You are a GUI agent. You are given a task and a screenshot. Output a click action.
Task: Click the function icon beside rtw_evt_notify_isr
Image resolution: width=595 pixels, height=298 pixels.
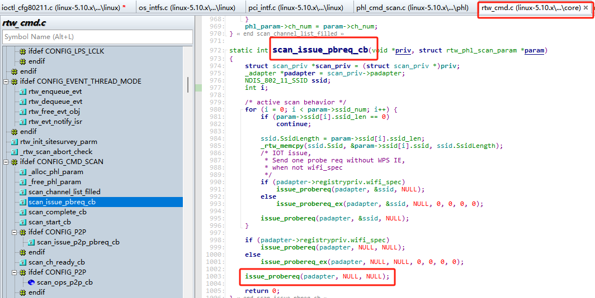click(x=23, y=122)
